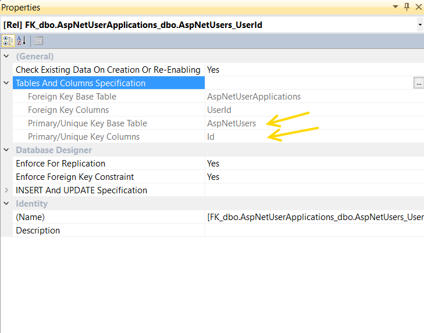Select Enforce Foreign Key Constraint Yes value
Viewport: 424px width, 333px height.
[x=213, y=177]
